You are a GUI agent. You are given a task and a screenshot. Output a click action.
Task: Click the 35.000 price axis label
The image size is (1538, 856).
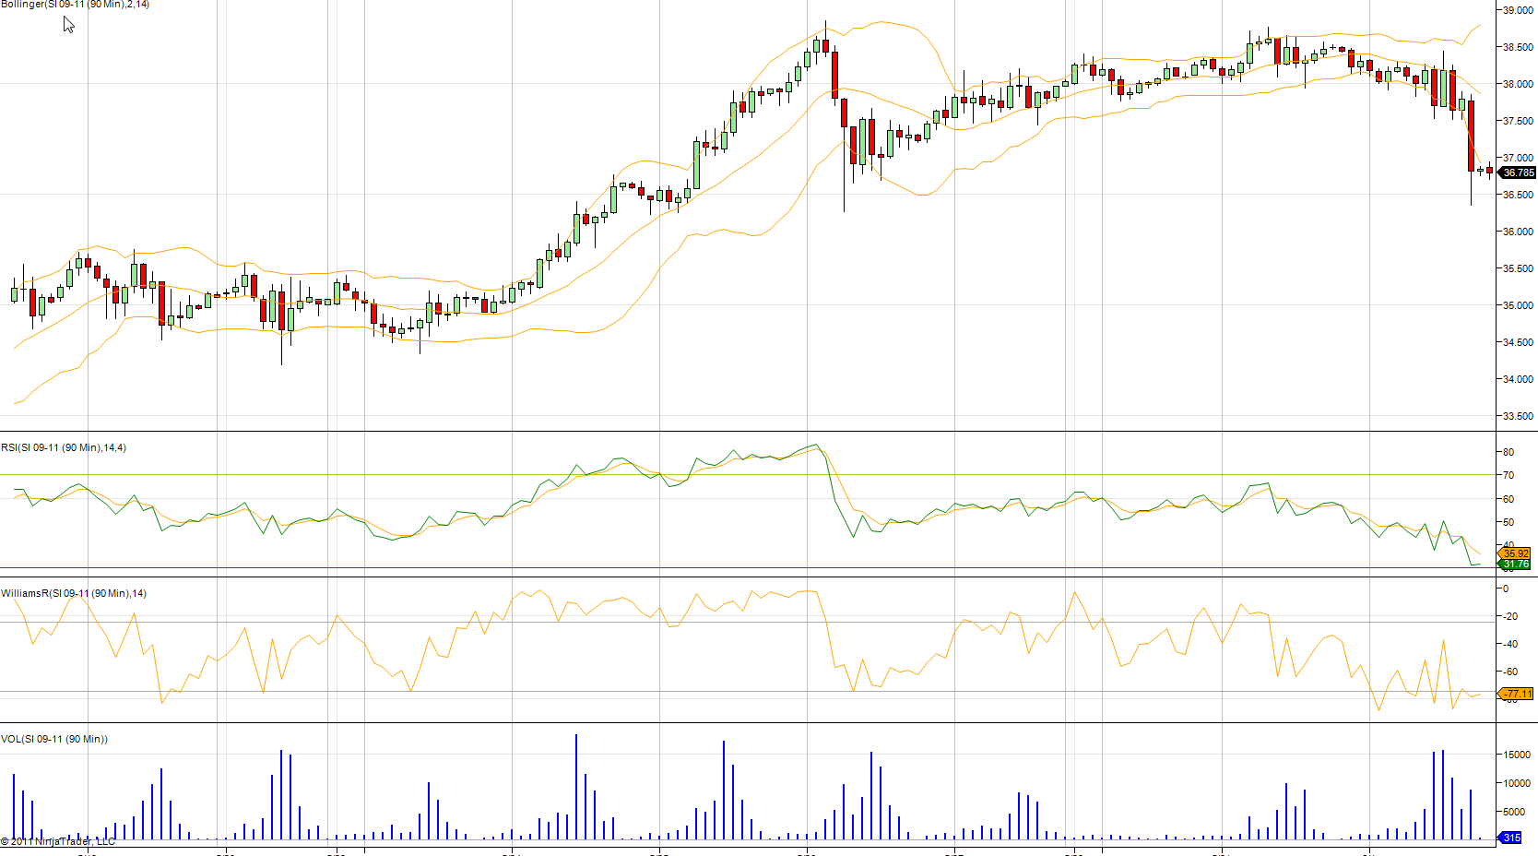(1518, 305)
